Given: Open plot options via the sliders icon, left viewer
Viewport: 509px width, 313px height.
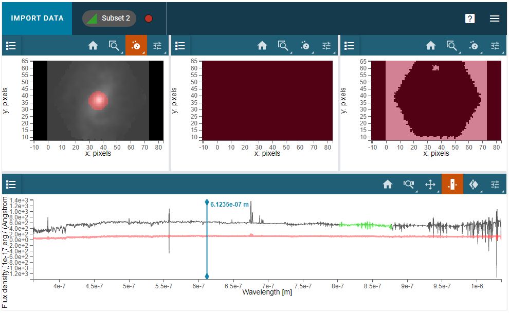Looking at the screenshot, I should [157, 45].
